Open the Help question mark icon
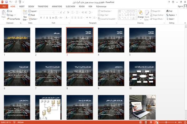 tap(169, 2)
